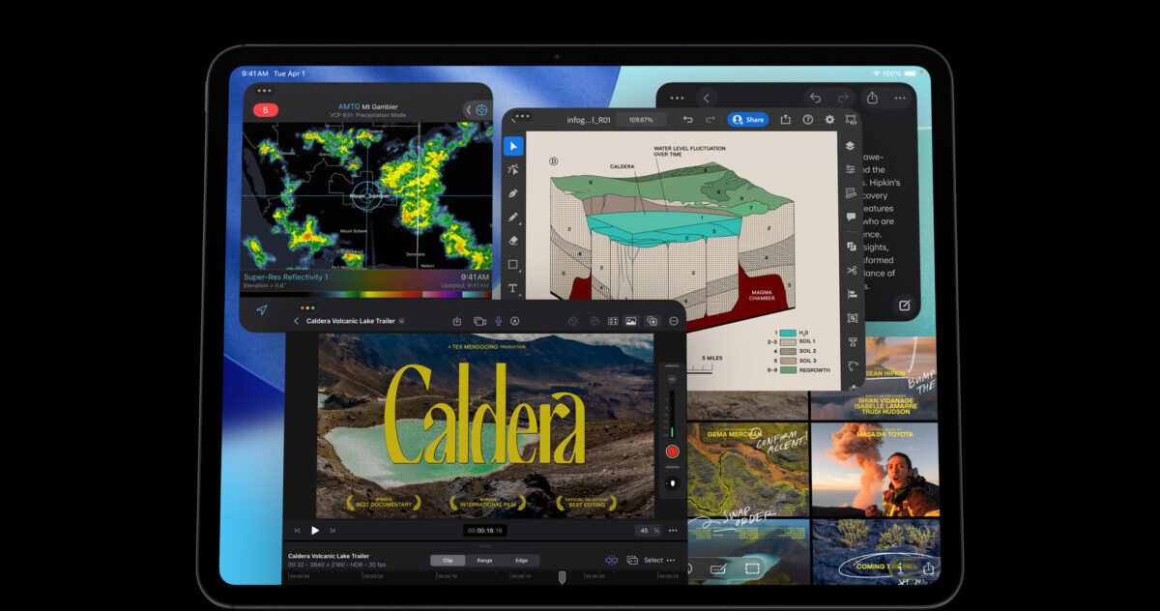Image resolution: width=1160 pixels, height=611 pixels.
Task: Open the Layers panel icon
Action: coord(850,146)
